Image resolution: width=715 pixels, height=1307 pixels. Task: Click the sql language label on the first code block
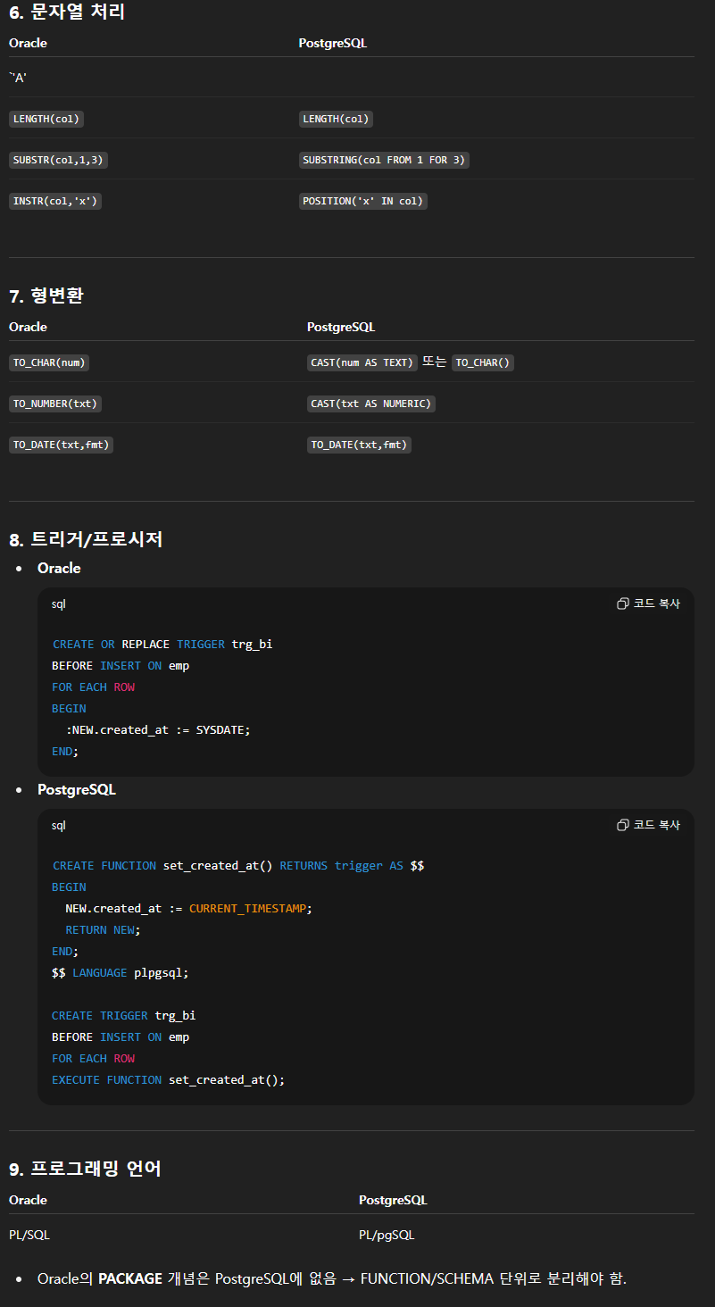point(58,603)
